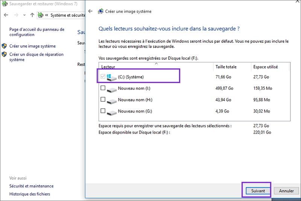Tick the Nouveau nom (G:) drive checkbox
Viewport: 301px width, 201px height.
(103, 111)
